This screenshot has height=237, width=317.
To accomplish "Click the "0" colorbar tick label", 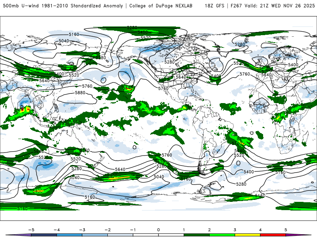I will tap(158, 230).
